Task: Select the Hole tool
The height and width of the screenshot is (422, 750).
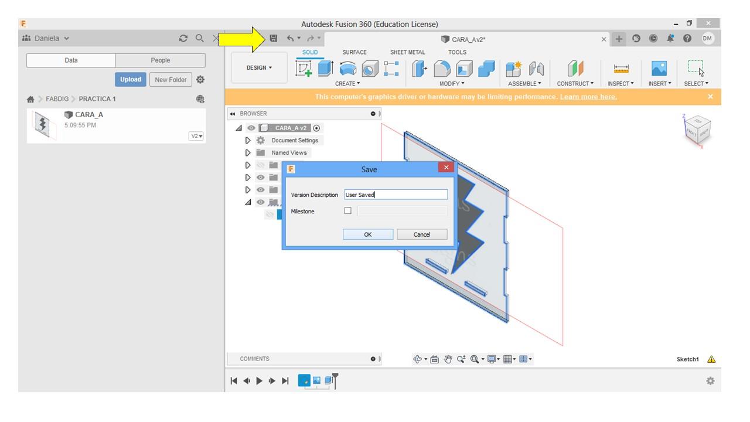Action: click(369, 69)
